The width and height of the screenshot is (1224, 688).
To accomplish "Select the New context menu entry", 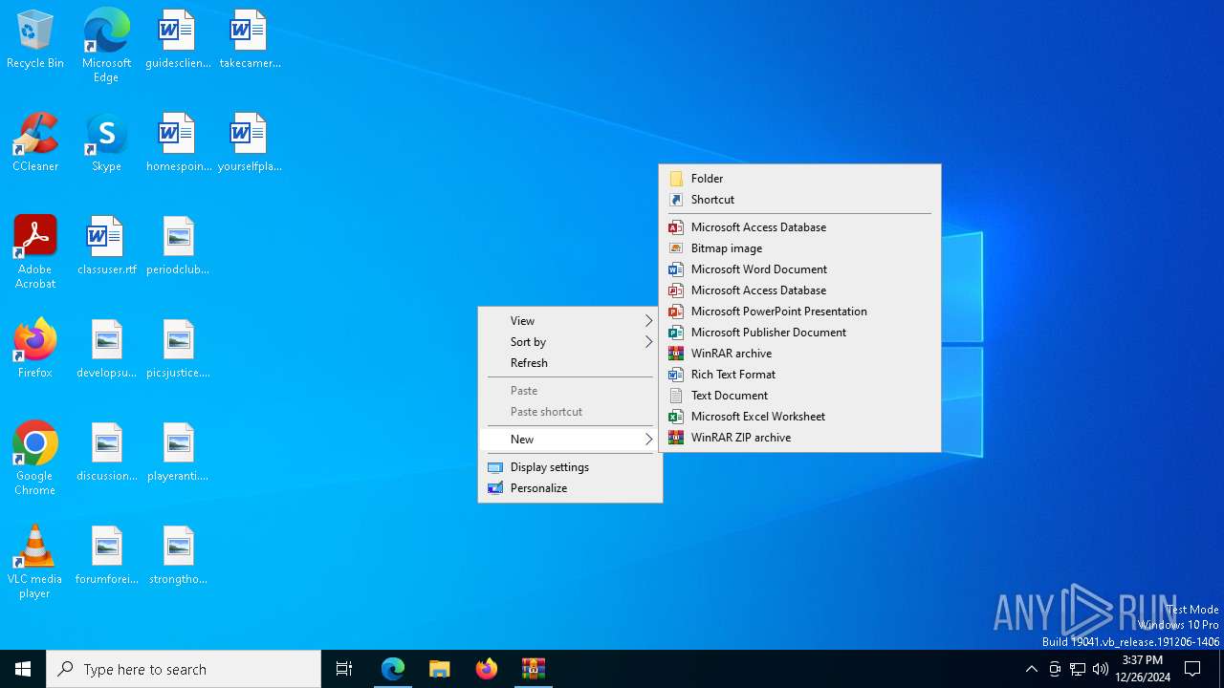I will pyautogui.click(x=570, y=440).
